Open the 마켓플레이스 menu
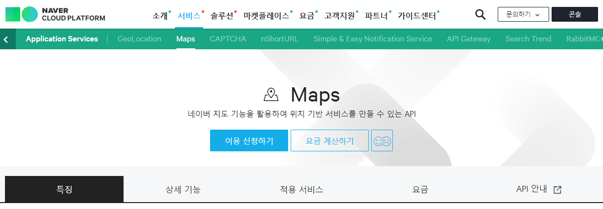This screenshot has width=603, height=209. coord(266,16)
